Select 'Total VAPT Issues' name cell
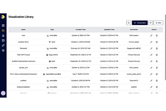The width and height of the screenshot is (166, 111). 23,55
